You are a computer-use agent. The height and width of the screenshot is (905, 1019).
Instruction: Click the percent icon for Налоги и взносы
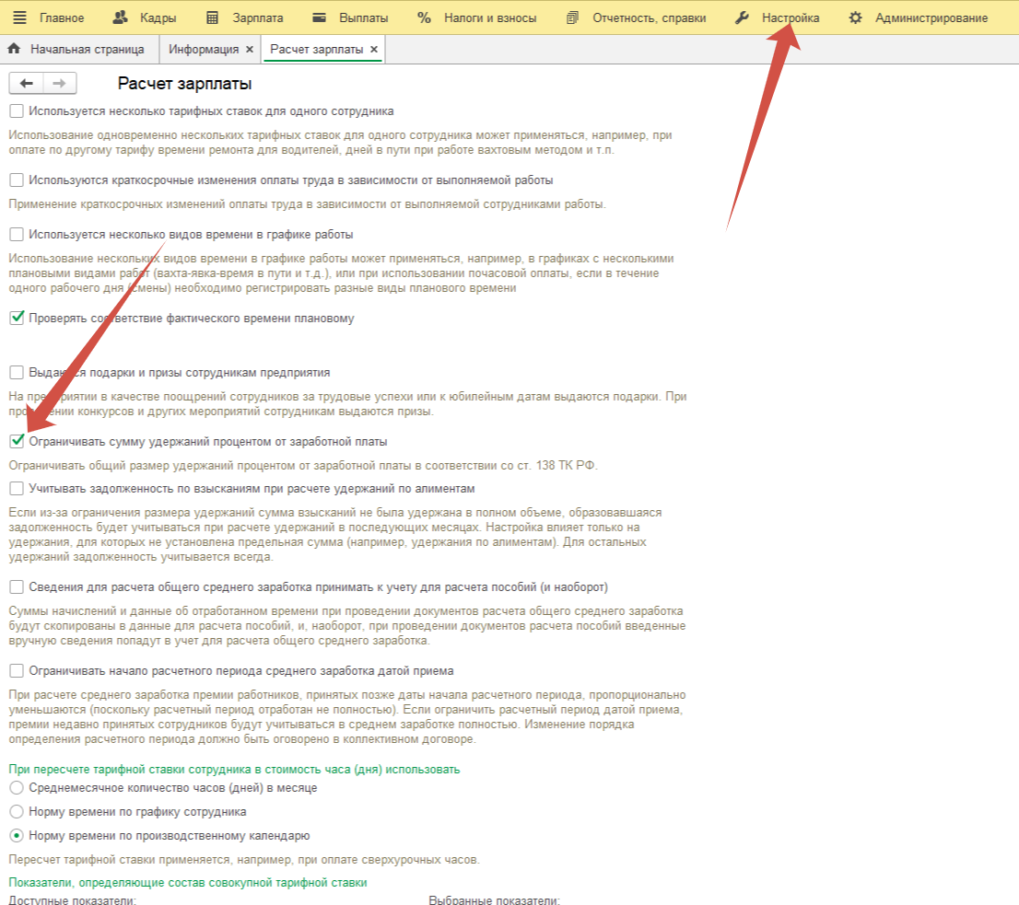[x=424, y=17]
